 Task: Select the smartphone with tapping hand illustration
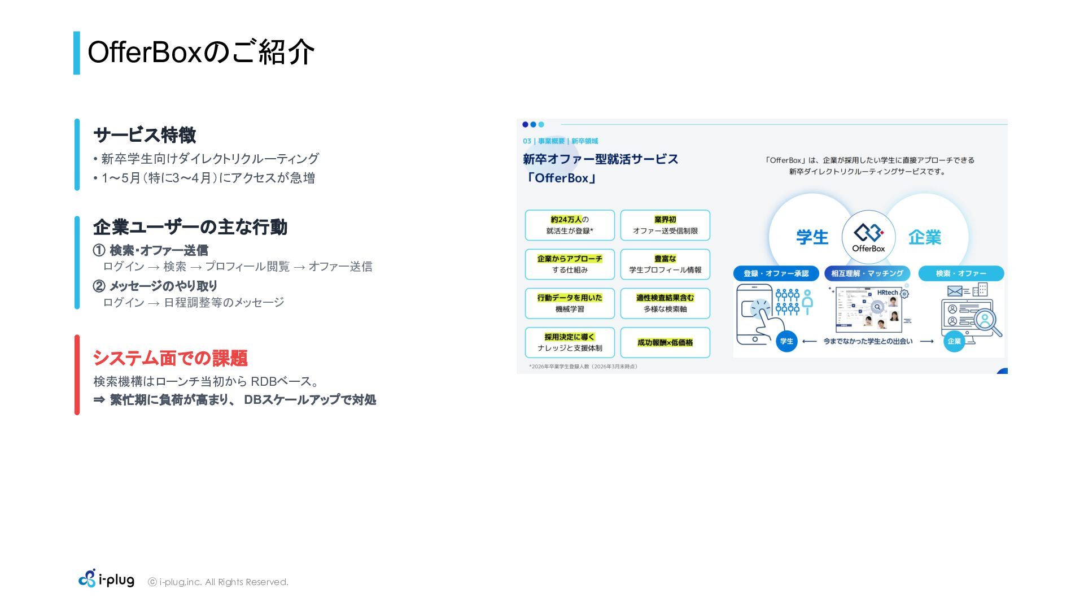click(x=760, y=315)
